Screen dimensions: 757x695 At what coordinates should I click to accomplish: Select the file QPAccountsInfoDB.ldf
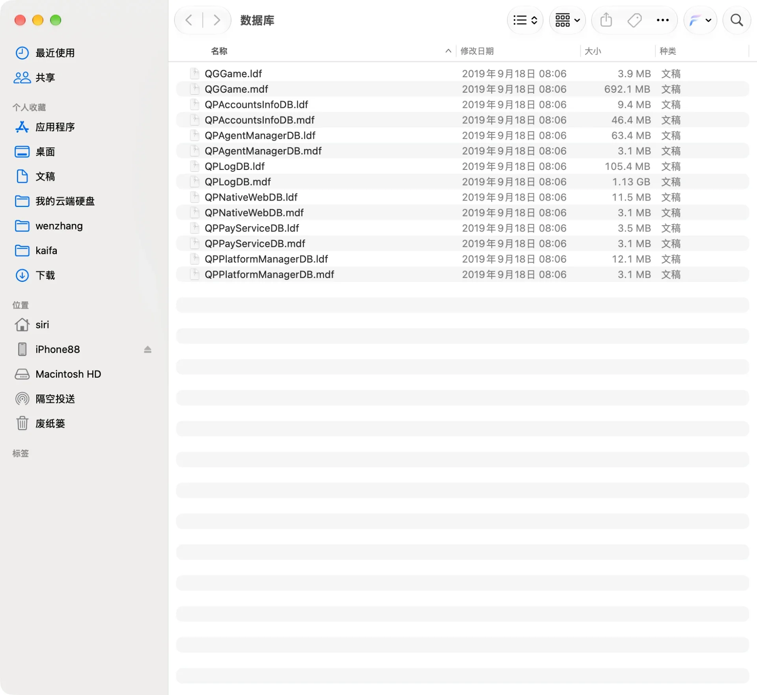[x=462, y=104]
